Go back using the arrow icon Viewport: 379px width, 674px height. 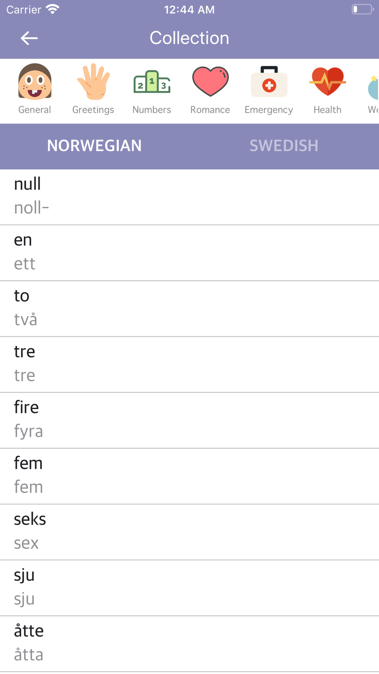29,38
